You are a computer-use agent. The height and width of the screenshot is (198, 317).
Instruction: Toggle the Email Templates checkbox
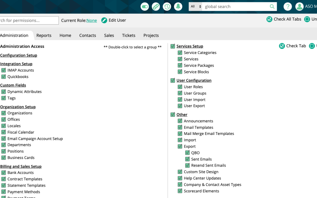point(180,127)
